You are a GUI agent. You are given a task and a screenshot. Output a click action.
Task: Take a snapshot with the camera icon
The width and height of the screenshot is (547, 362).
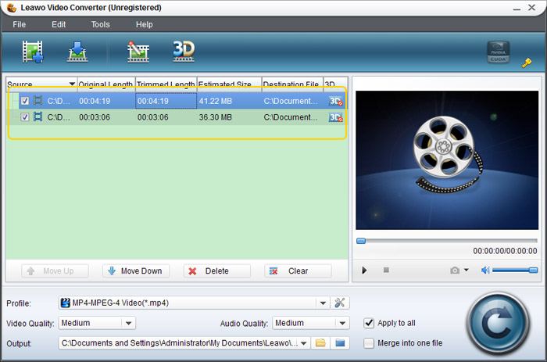coord(455,271)
